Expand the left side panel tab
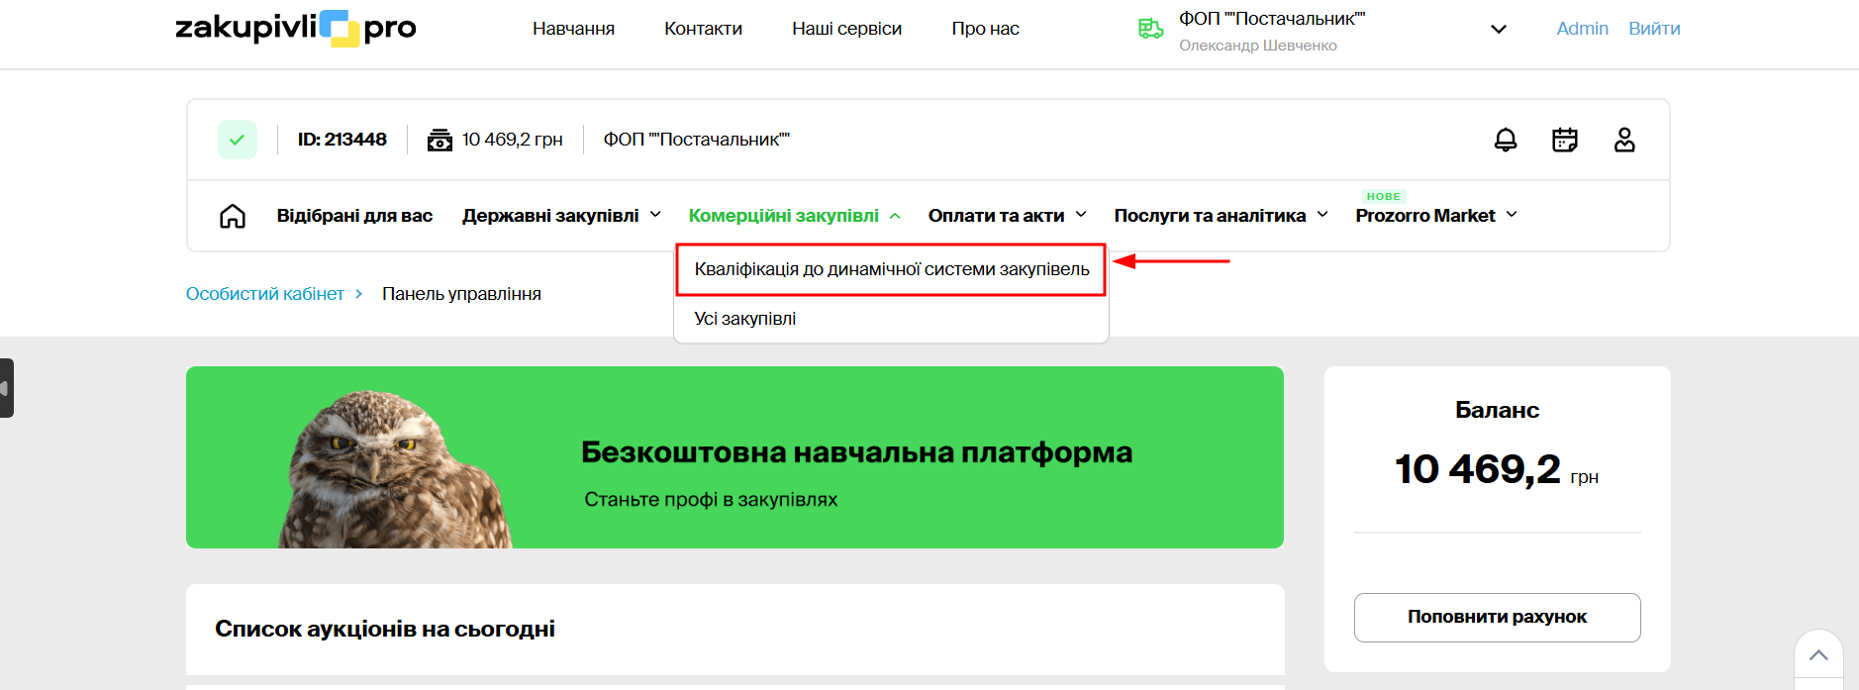Screen dimensions: 1859x690 click(6, 388)
